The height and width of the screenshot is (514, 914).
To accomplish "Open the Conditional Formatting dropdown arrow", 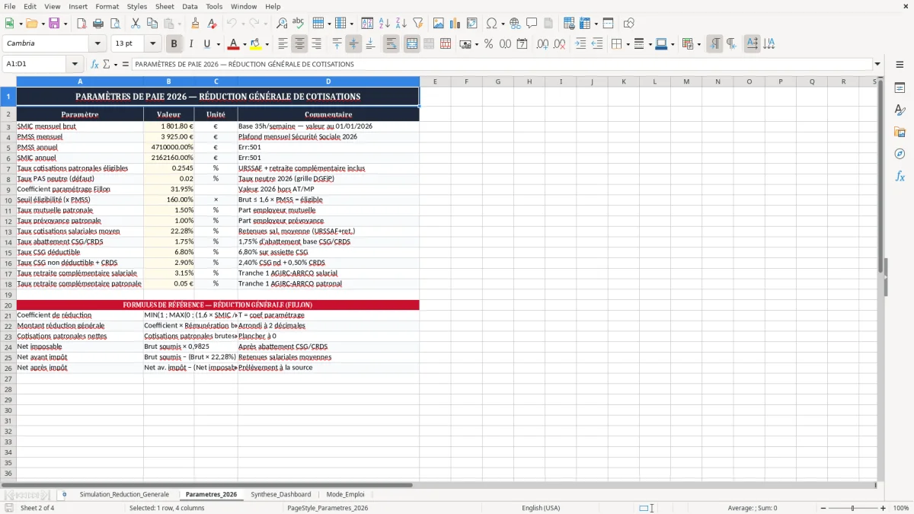I will coord(698,44).
